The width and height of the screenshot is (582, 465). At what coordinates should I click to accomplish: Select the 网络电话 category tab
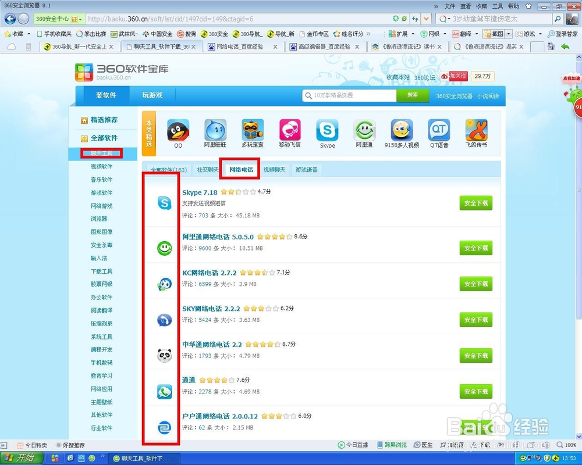tap(242, 170)
